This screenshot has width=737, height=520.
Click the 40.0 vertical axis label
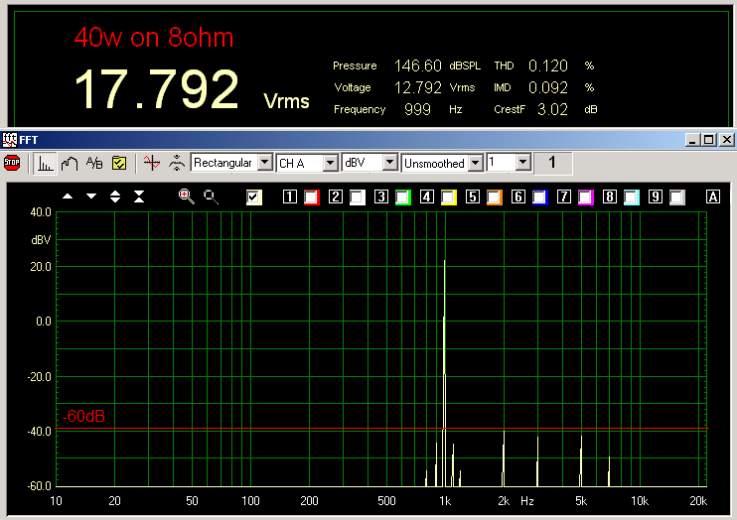point(41,212)
